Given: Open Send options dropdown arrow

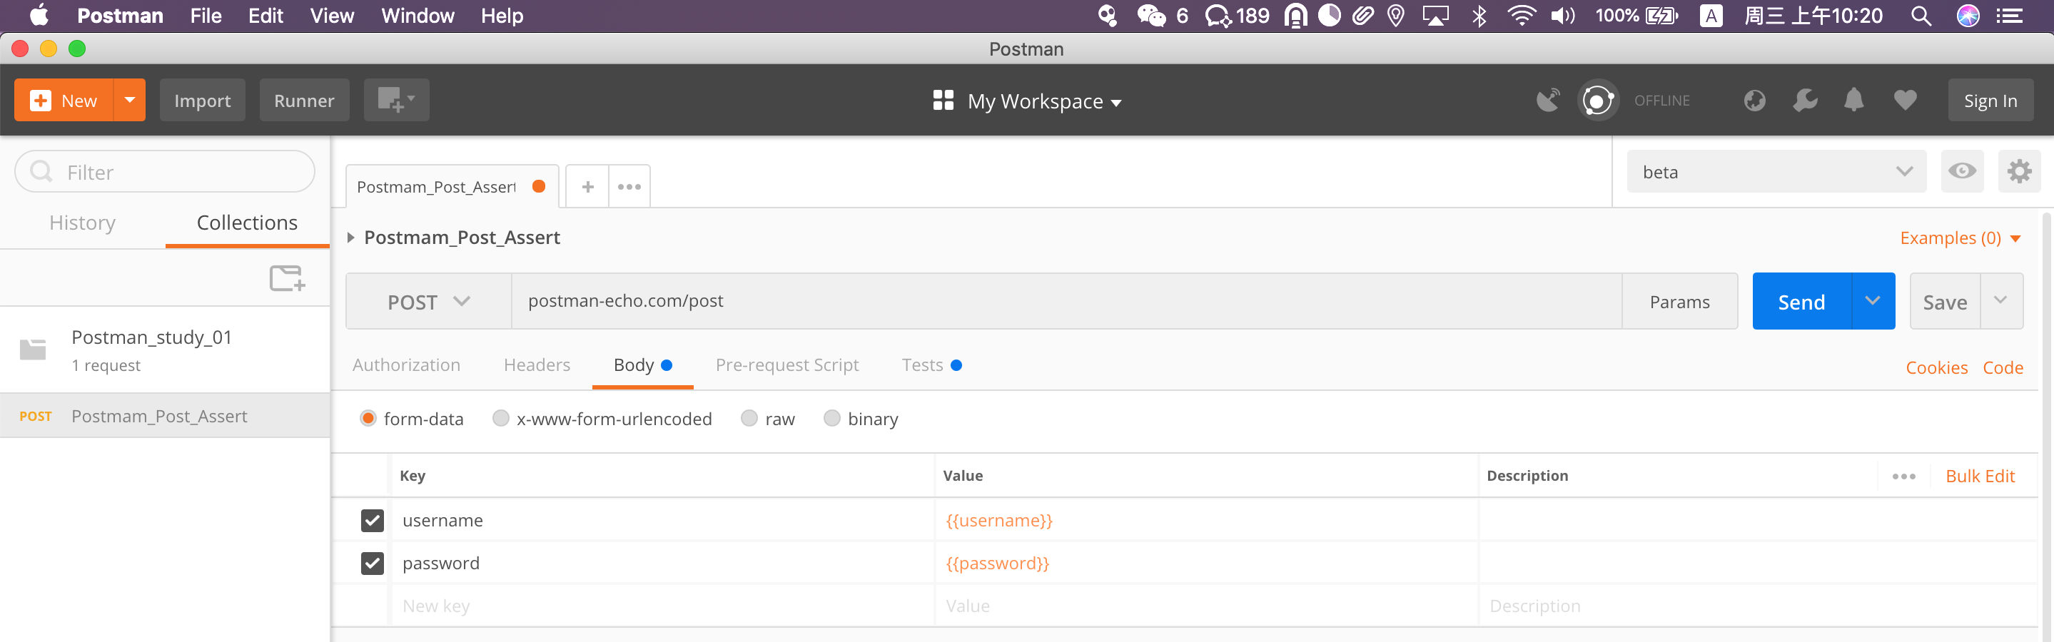Looking at the screenshot, I should click(x=1872, y=301).
